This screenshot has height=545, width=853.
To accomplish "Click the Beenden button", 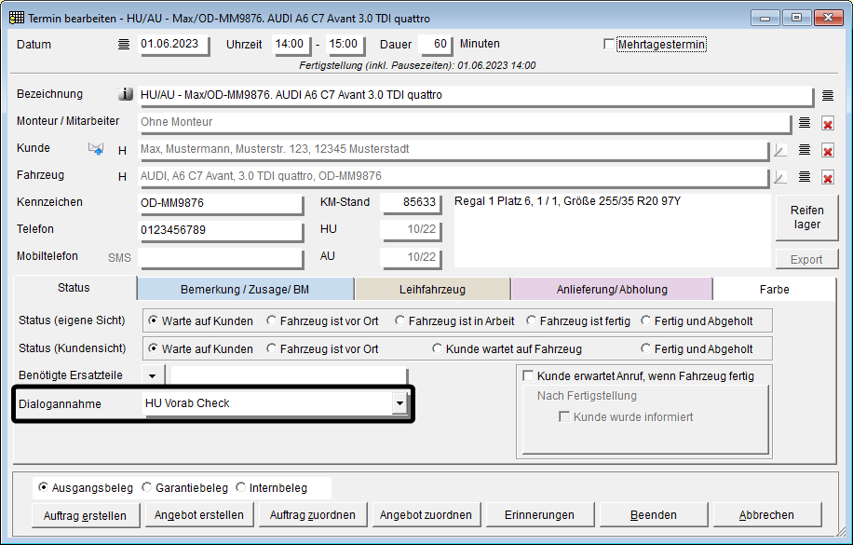I will (x=654, y=514).
